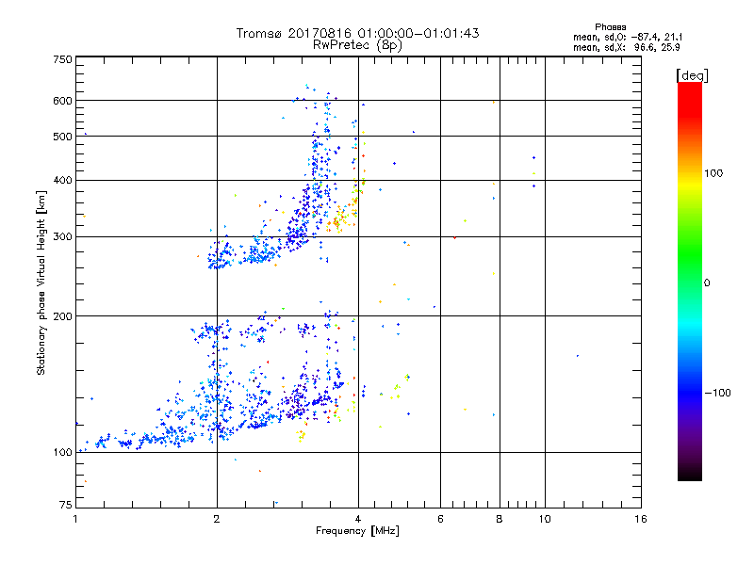Click the x-axis label '10'

(x=545, y=519)
